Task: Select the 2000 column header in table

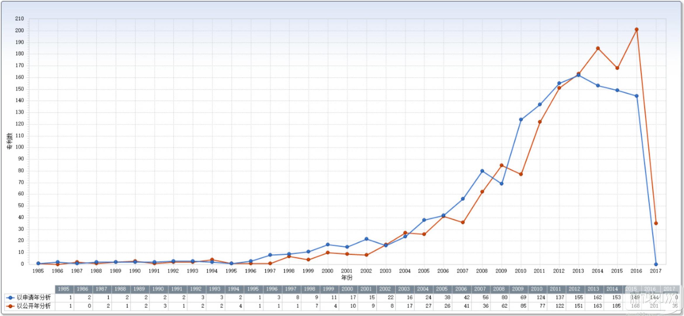Action: point(347,289)
